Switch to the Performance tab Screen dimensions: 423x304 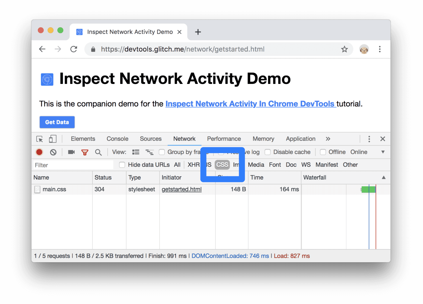click(x=224, y=139)
